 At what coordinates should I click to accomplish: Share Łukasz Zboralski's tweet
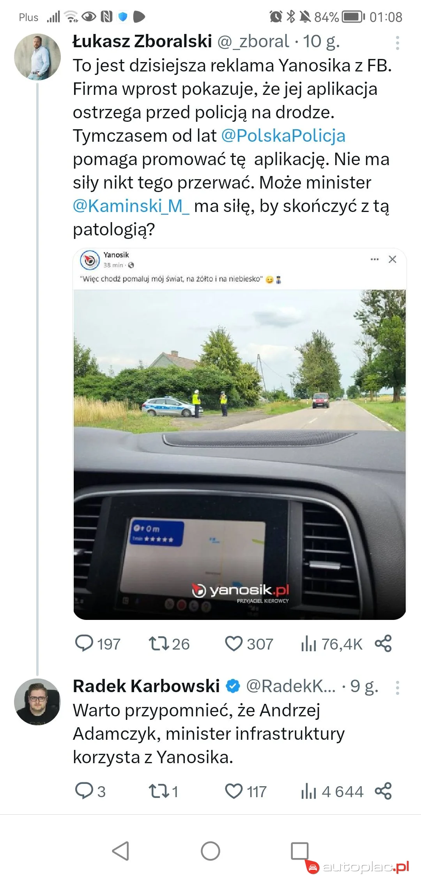click(x=383, y=643)
